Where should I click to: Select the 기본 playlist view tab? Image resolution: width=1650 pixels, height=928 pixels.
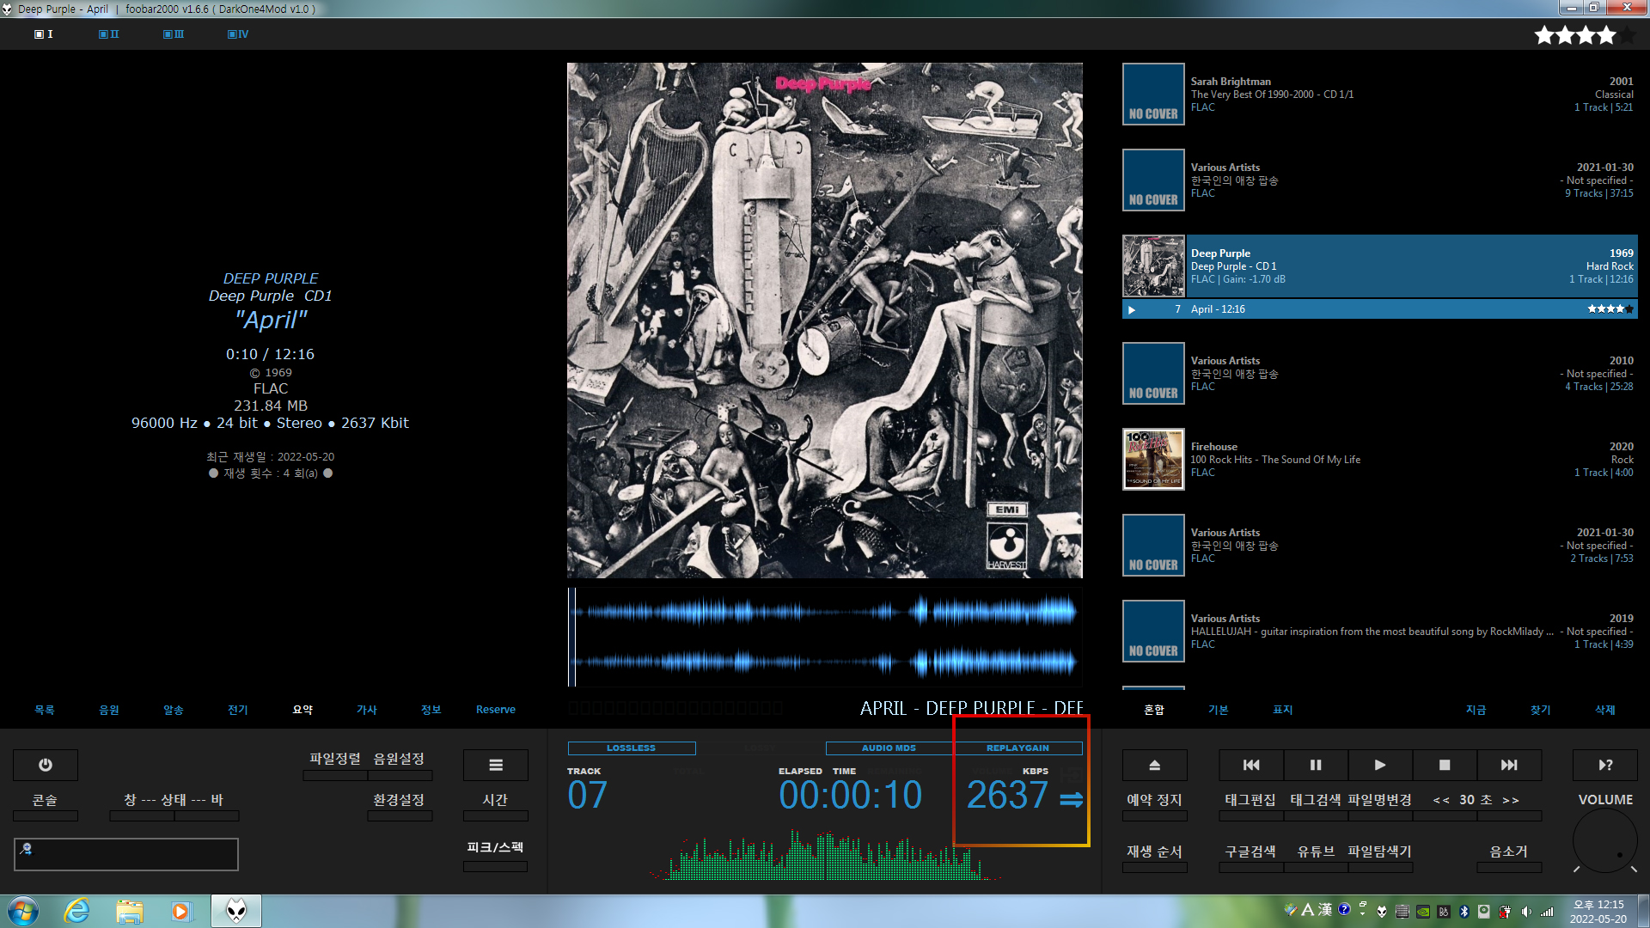[x=1219, y=710]
